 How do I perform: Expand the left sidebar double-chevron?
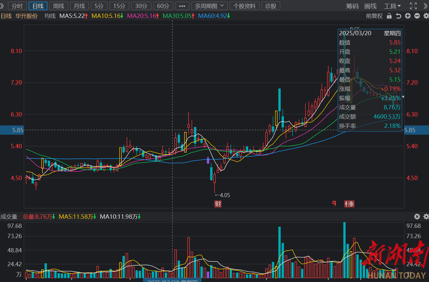[x=2, y=6]
